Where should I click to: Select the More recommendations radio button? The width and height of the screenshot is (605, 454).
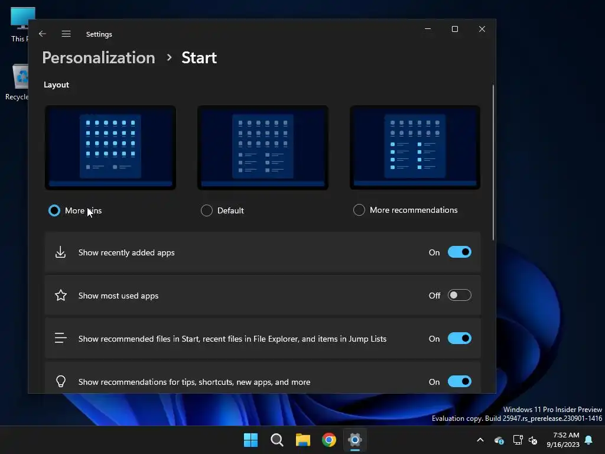359,210
